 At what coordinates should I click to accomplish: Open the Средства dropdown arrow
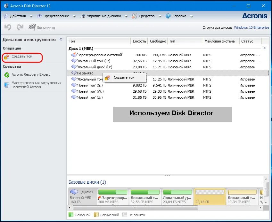pyautogui.click(x=160, y=16)
